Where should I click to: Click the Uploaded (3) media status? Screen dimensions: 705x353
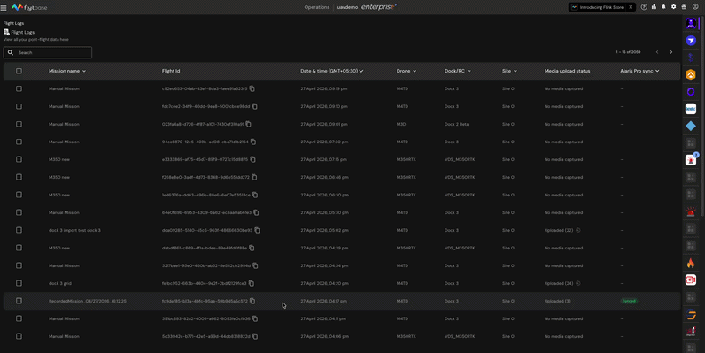[x=557, y=301]
